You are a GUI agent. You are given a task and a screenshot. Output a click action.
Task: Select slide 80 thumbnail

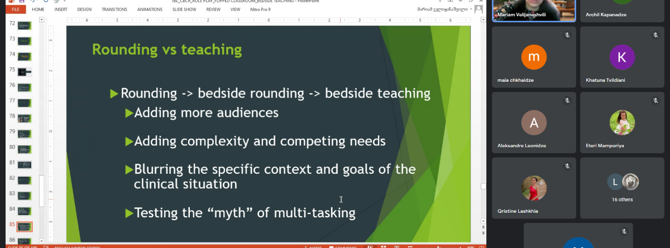[x=25, y=149]
